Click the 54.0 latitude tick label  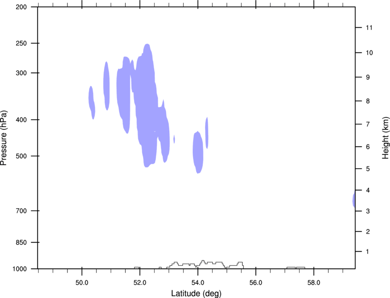[x=198, y=283]
